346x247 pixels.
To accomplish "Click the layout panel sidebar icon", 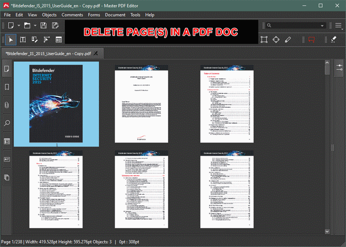I will tap(7, 141).
